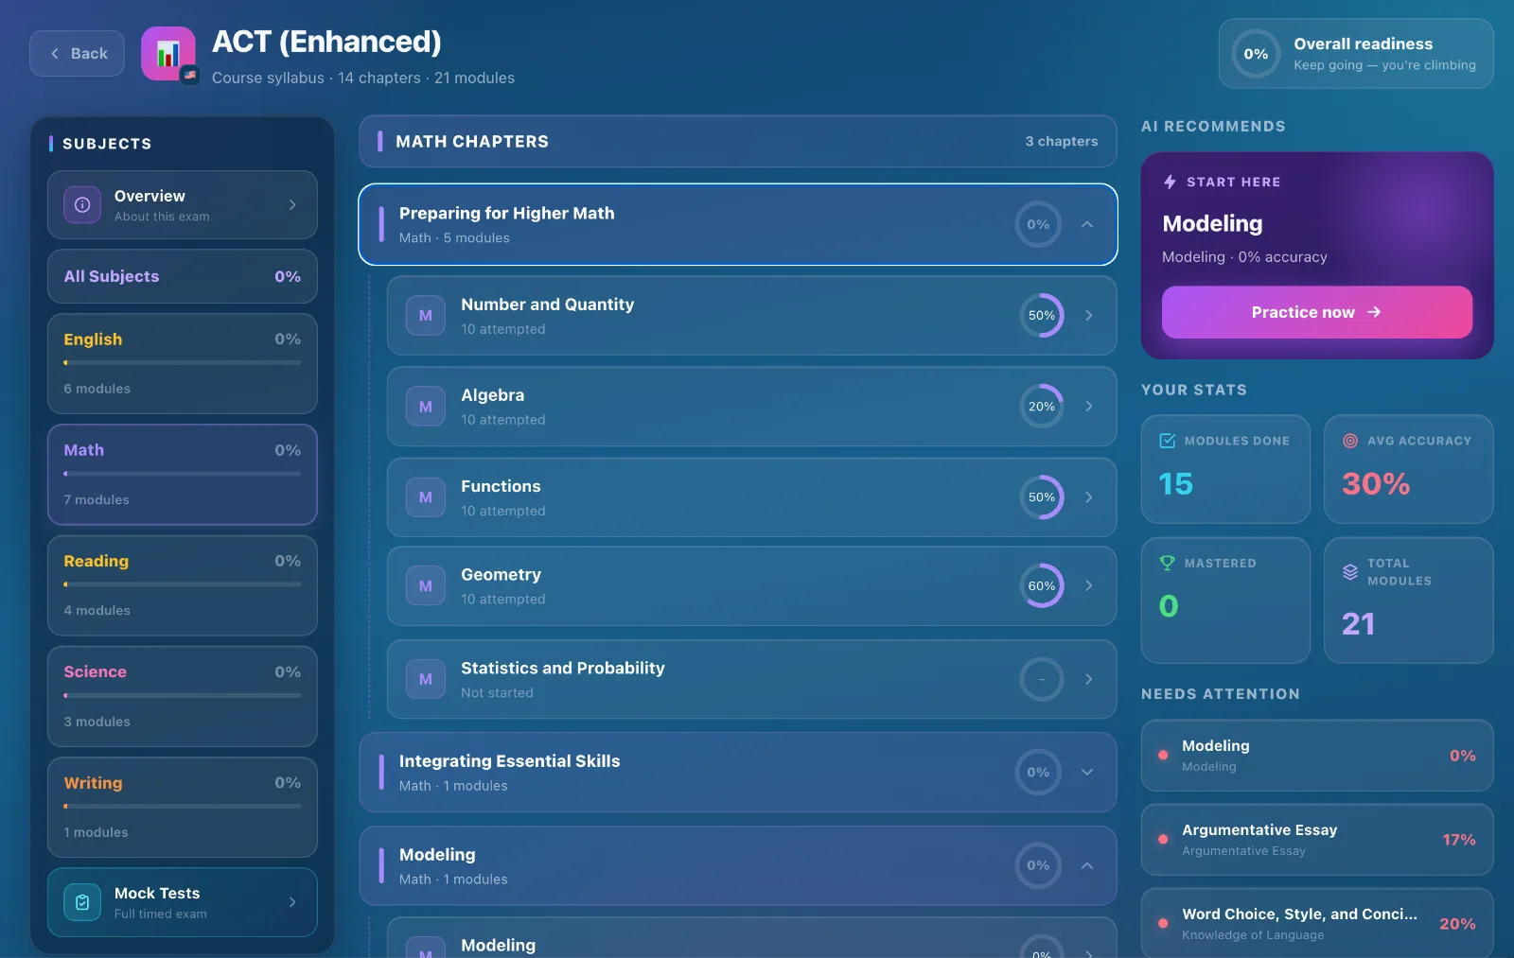1514x958 pixels.
Task: Click the red dot beside Argumentative Essay
Action: click(x=1163, y=839)
